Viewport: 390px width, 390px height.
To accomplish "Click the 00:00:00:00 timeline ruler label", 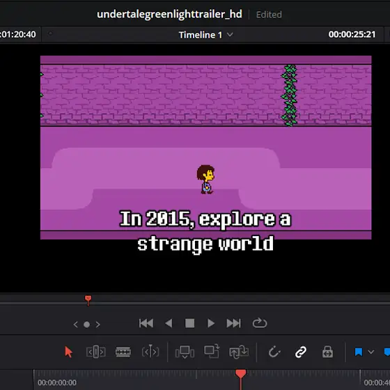I will pos(57,382).
